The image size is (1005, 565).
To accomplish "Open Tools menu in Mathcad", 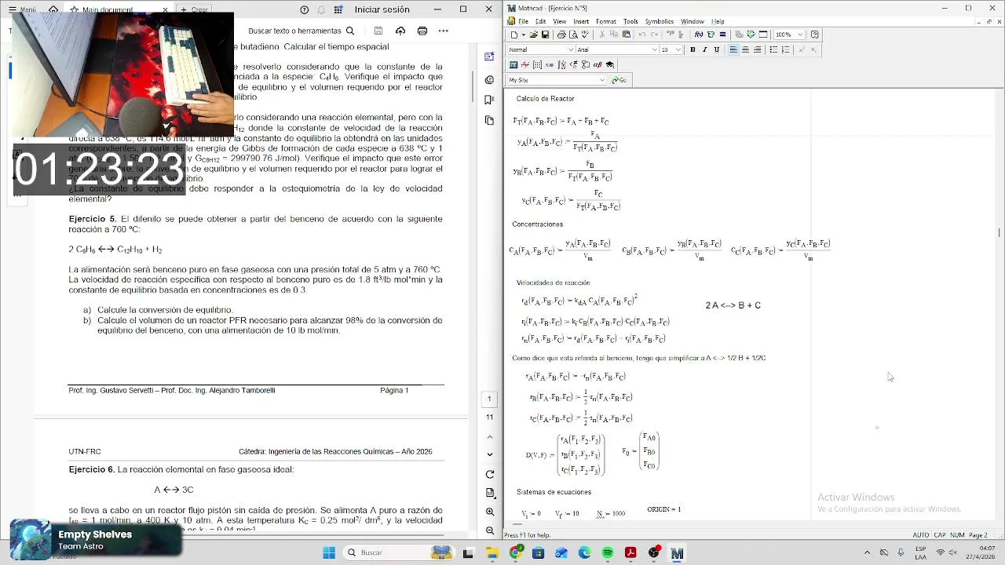I will pyautogui.click(x=630, y=21).
